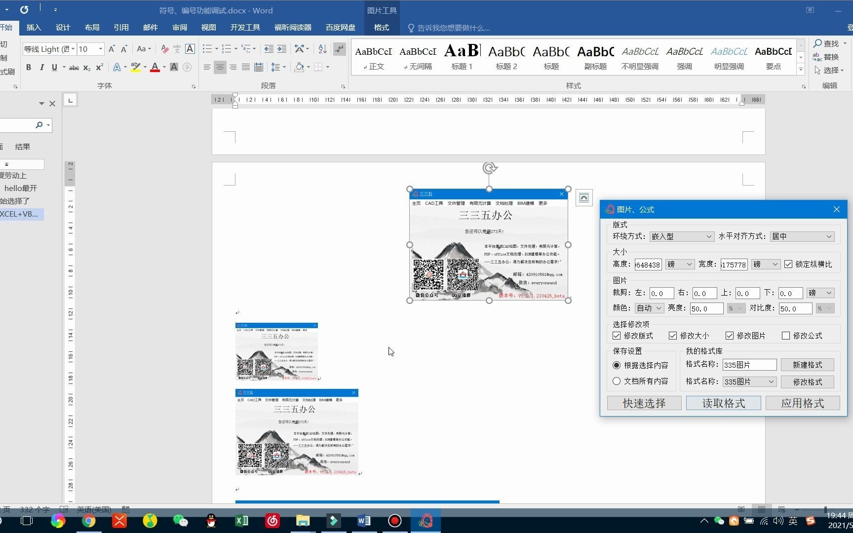Increase paragraph indent
Screen dimensions: 853x533
[282, 49]
